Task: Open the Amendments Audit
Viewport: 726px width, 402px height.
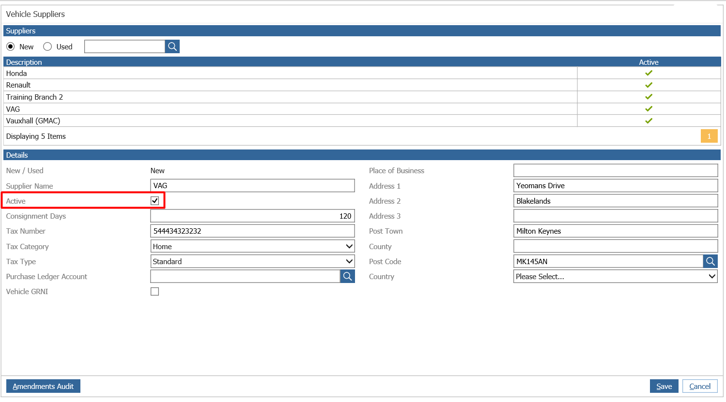Action: pos(43,386)
